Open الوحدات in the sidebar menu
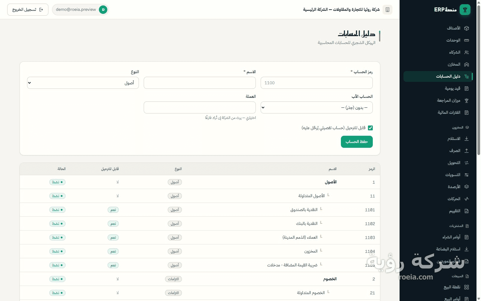 [x=438, y=40]
